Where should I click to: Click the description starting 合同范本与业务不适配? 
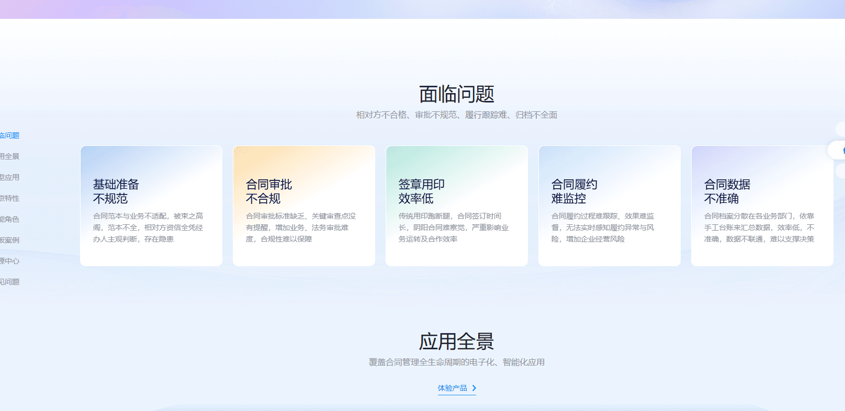pos(148,227)
